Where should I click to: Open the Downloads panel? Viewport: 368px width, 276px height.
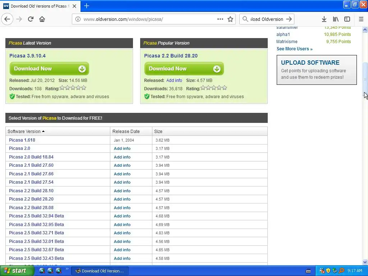324,19
